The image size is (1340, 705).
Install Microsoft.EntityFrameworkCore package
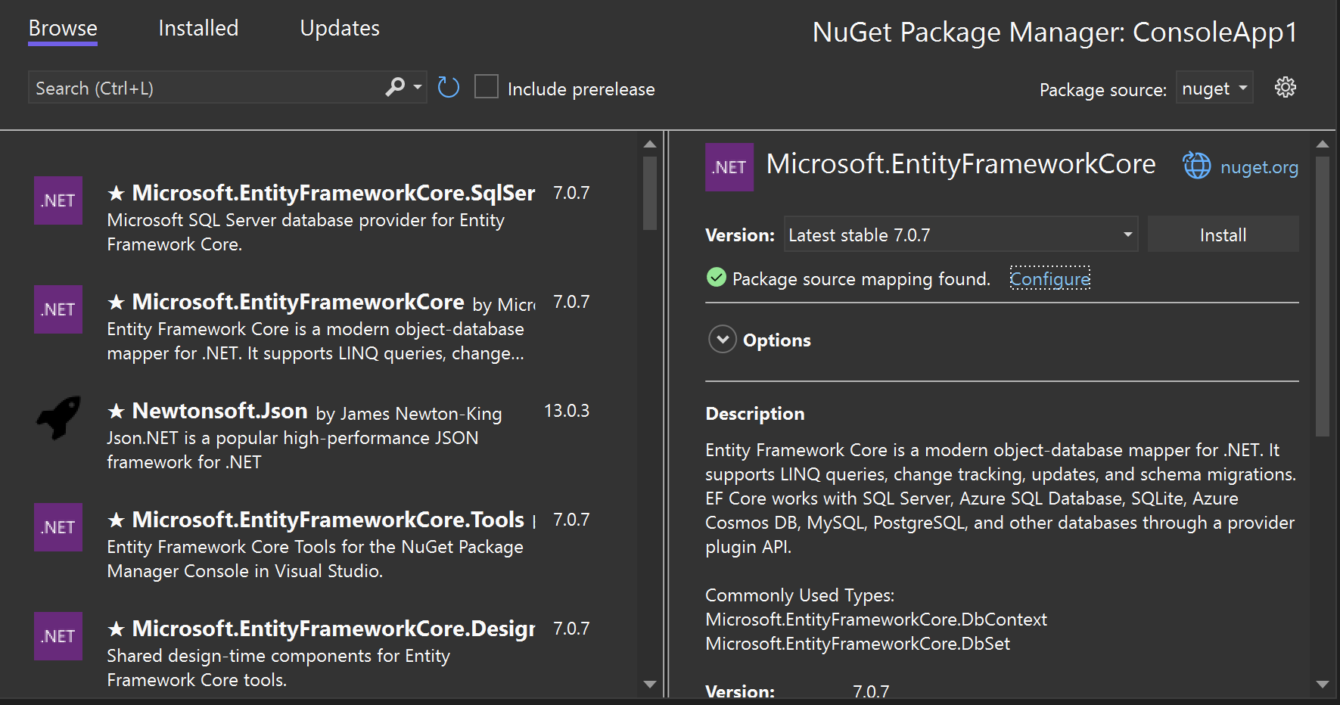coord(1223,234)
